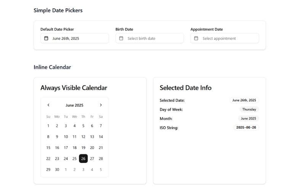This screenshot has width=305, height=191.
Task: Select June 30 in the calendar
Action: point(57,169)
